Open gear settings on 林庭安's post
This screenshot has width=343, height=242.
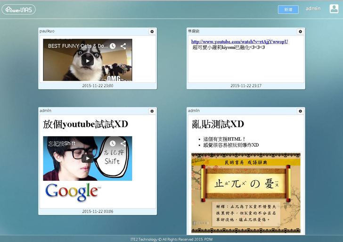click(300, 32)
